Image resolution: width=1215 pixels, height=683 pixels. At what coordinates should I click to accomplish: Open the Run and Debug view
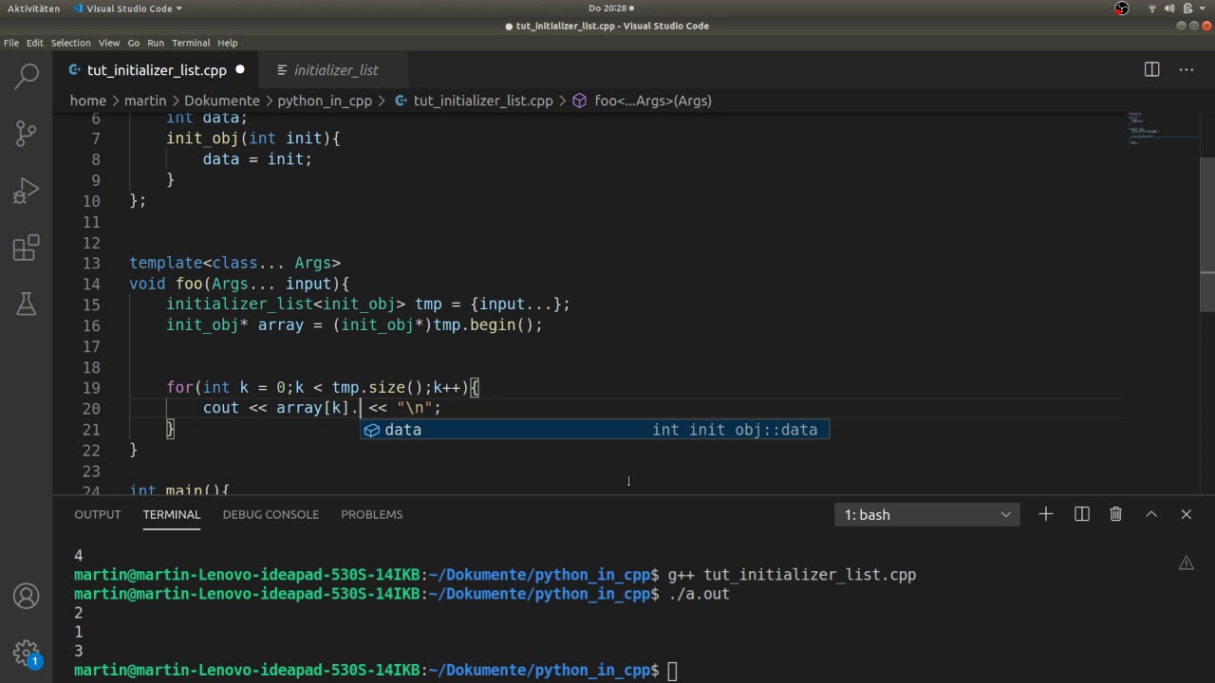pyautogui.click(x=27, y=191)
